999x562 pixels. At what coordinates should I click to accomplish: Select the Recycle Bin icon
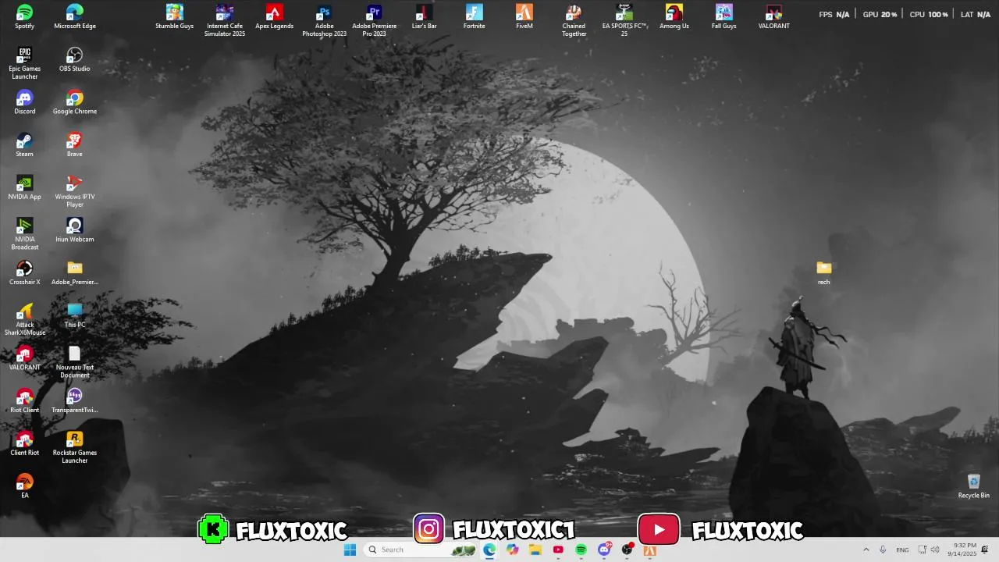(974, 486)
